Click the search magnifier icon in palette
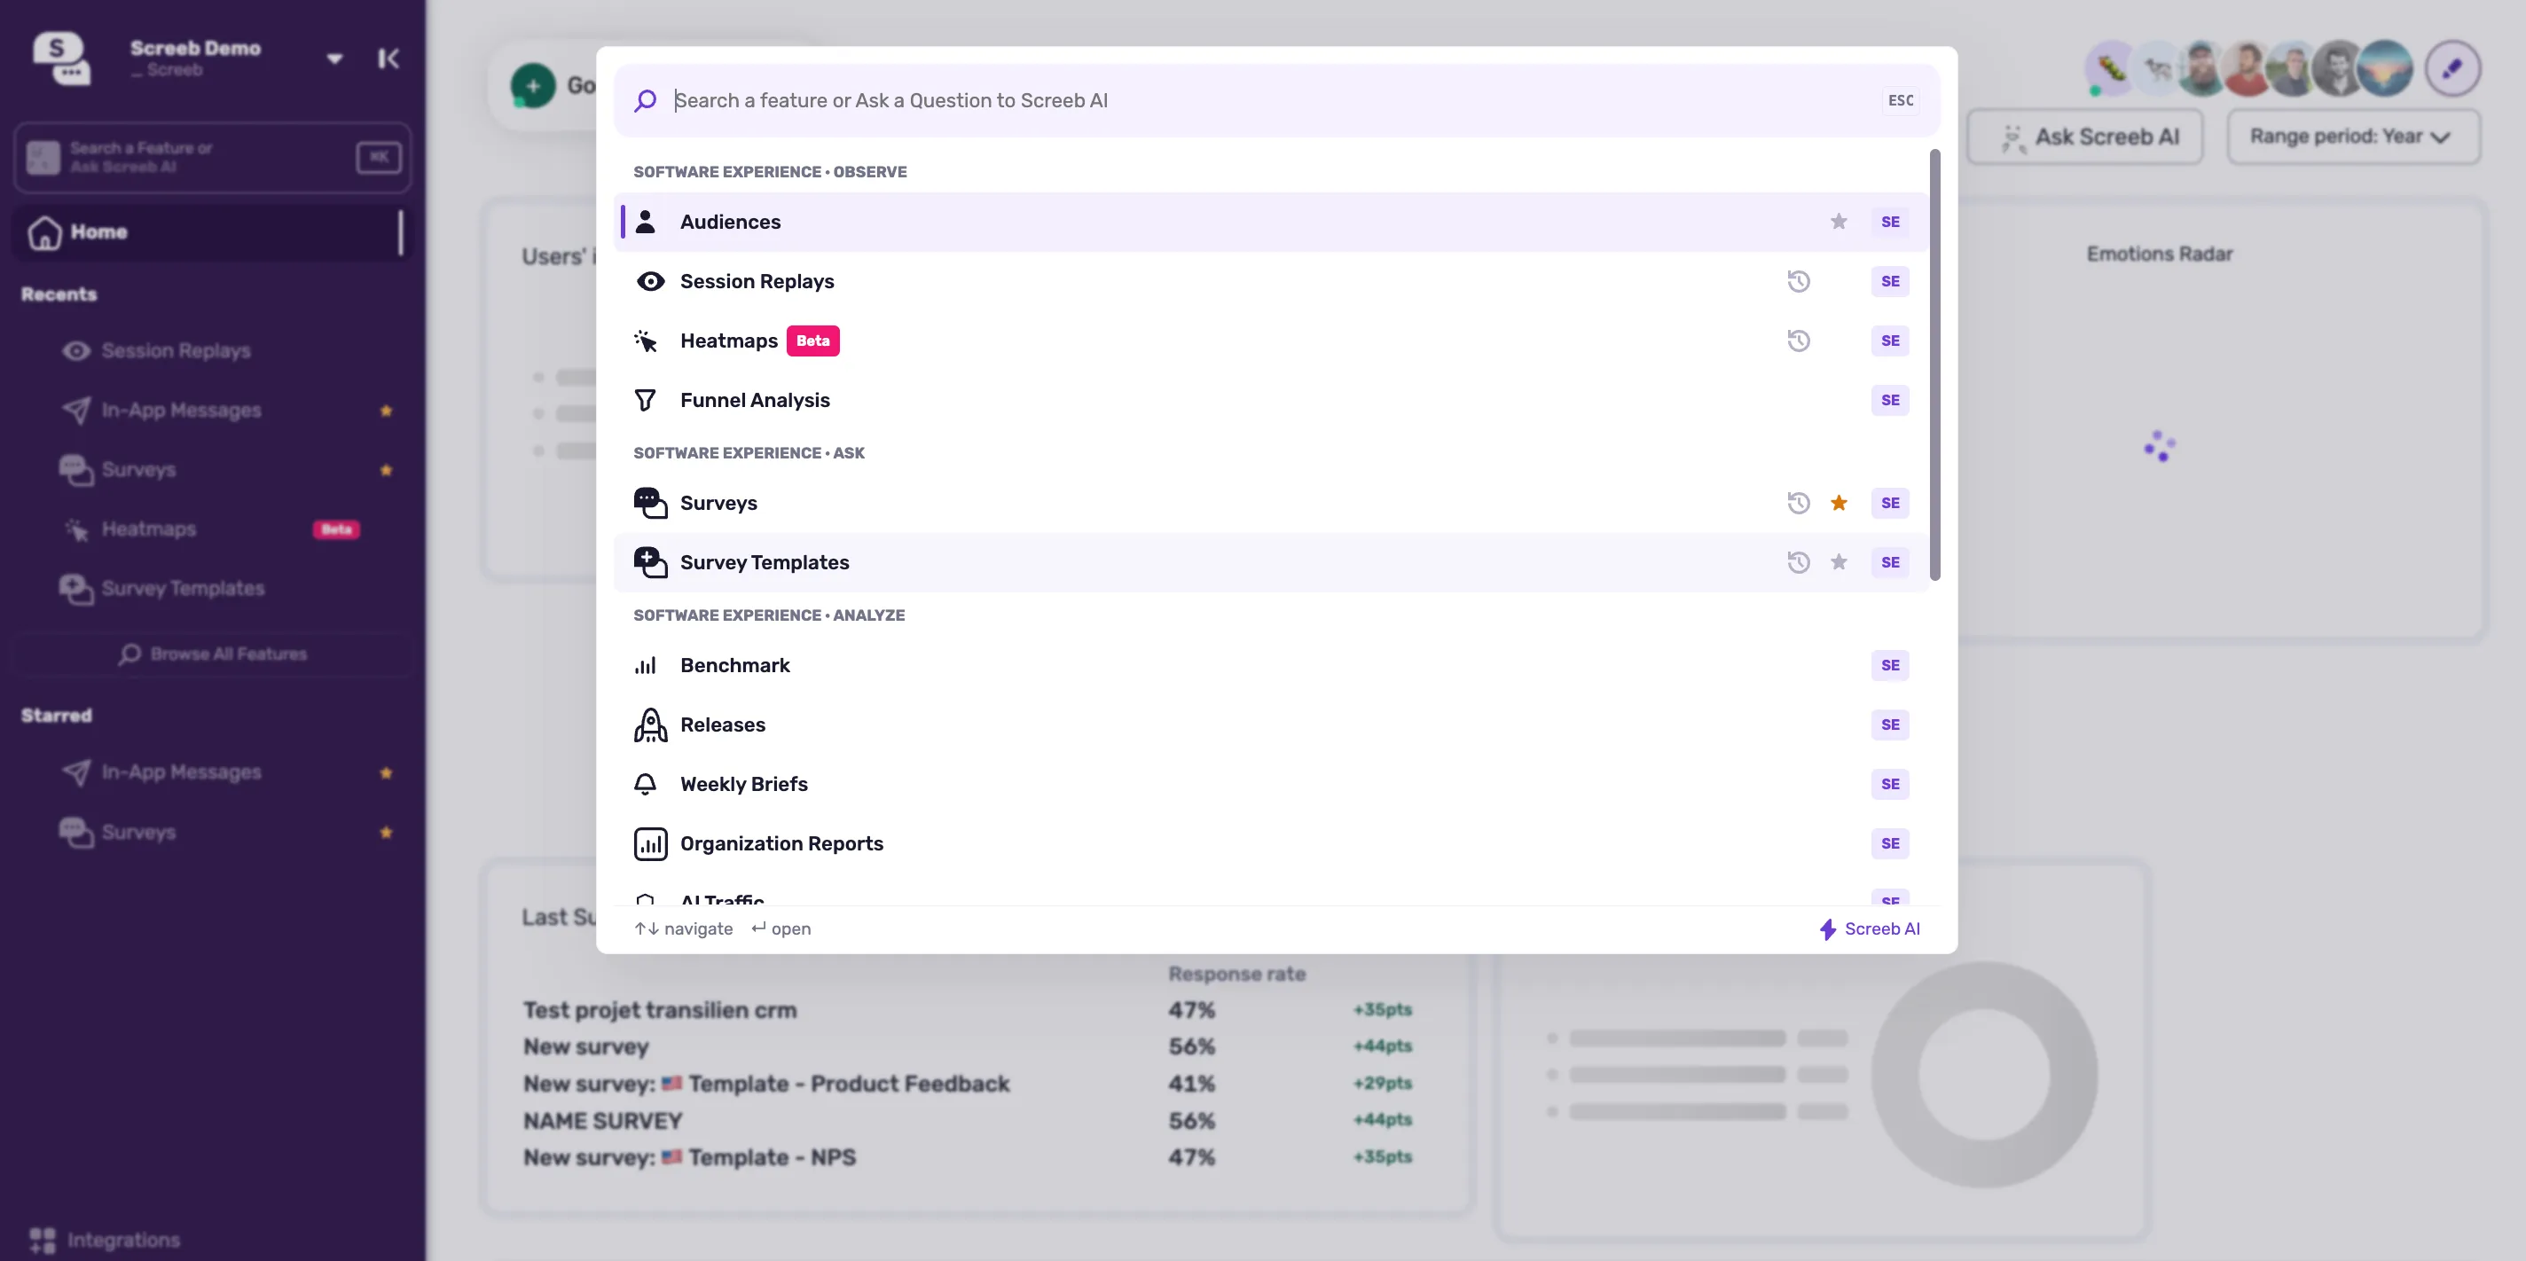2526x1261 pixels. (645, 101)
